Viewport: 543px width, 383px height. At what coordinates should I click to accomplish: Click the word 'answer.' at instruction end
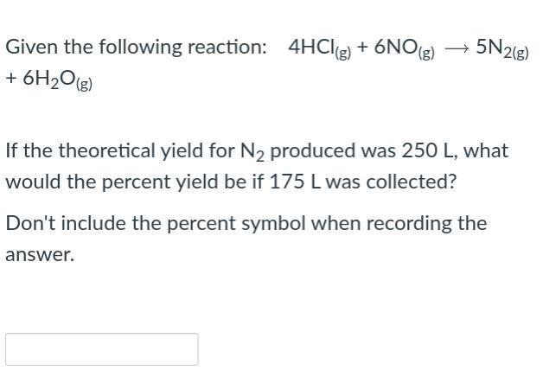pyautogui.click(x=40, y=255)
